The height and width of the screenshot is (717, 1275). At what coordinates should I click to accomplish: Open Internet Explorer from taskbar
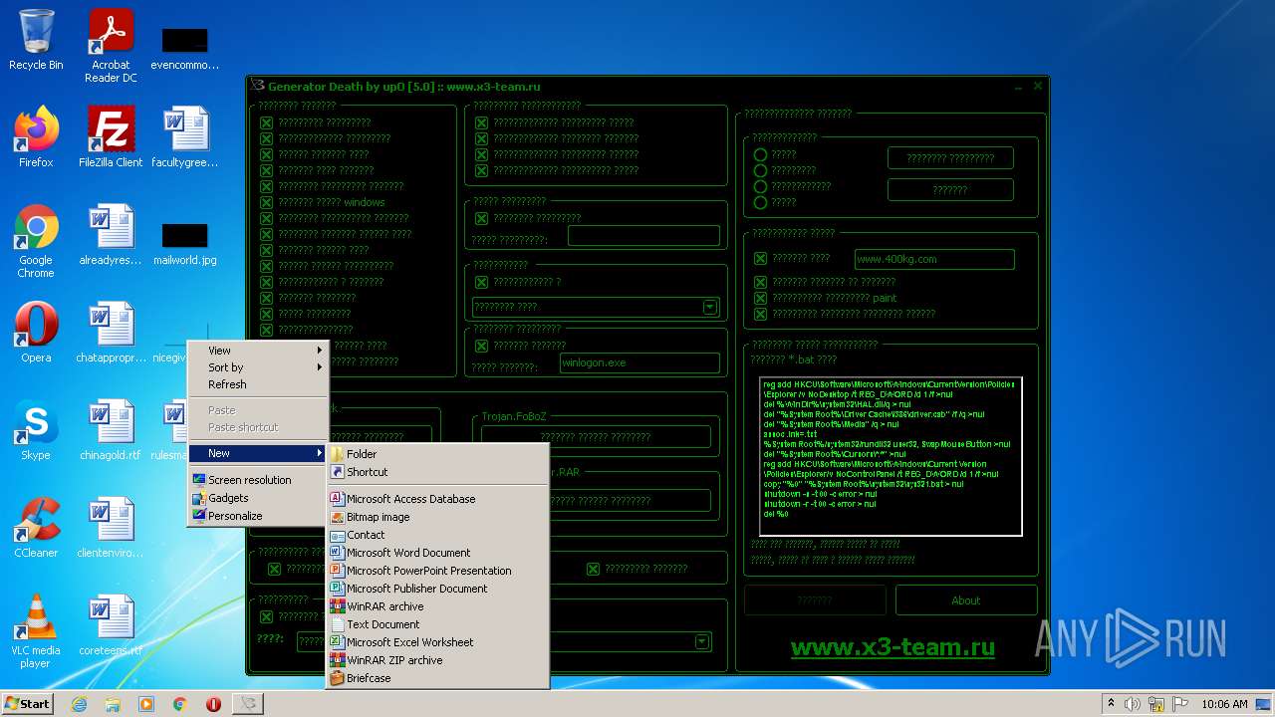tap(80, 703)
